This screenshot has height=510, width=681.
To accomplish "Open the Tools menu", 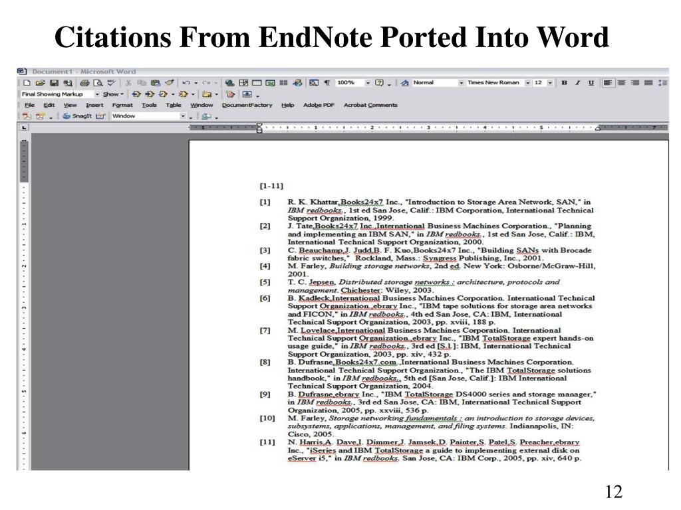I will pyautogui.click(x=149, y=105).
